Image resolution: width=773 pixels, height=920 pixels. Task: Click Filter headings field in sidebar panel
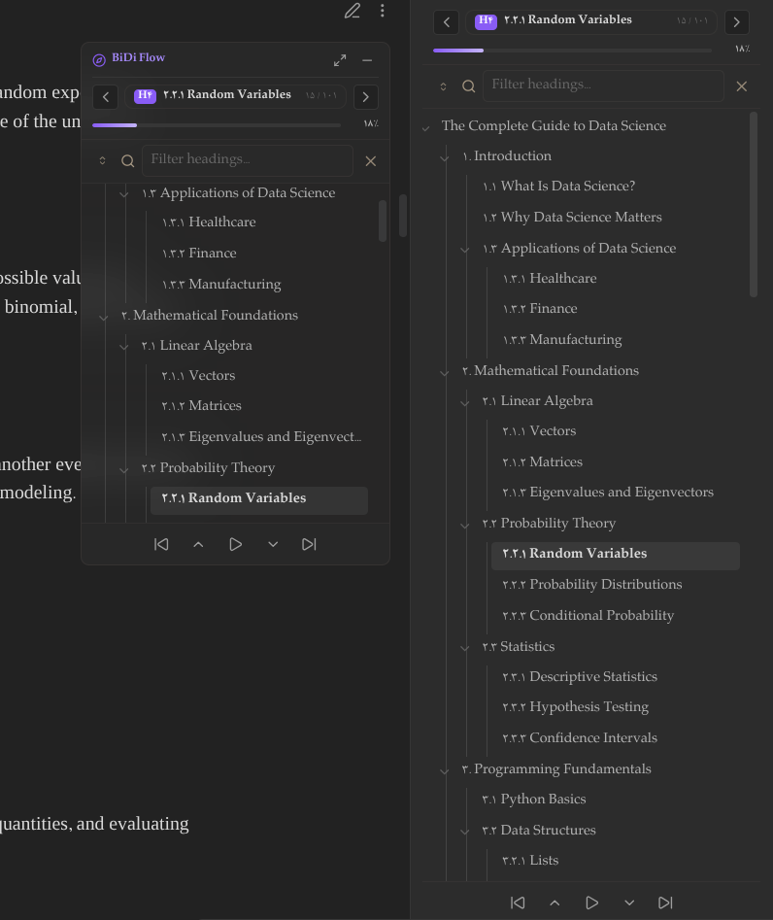coord(603,85)
